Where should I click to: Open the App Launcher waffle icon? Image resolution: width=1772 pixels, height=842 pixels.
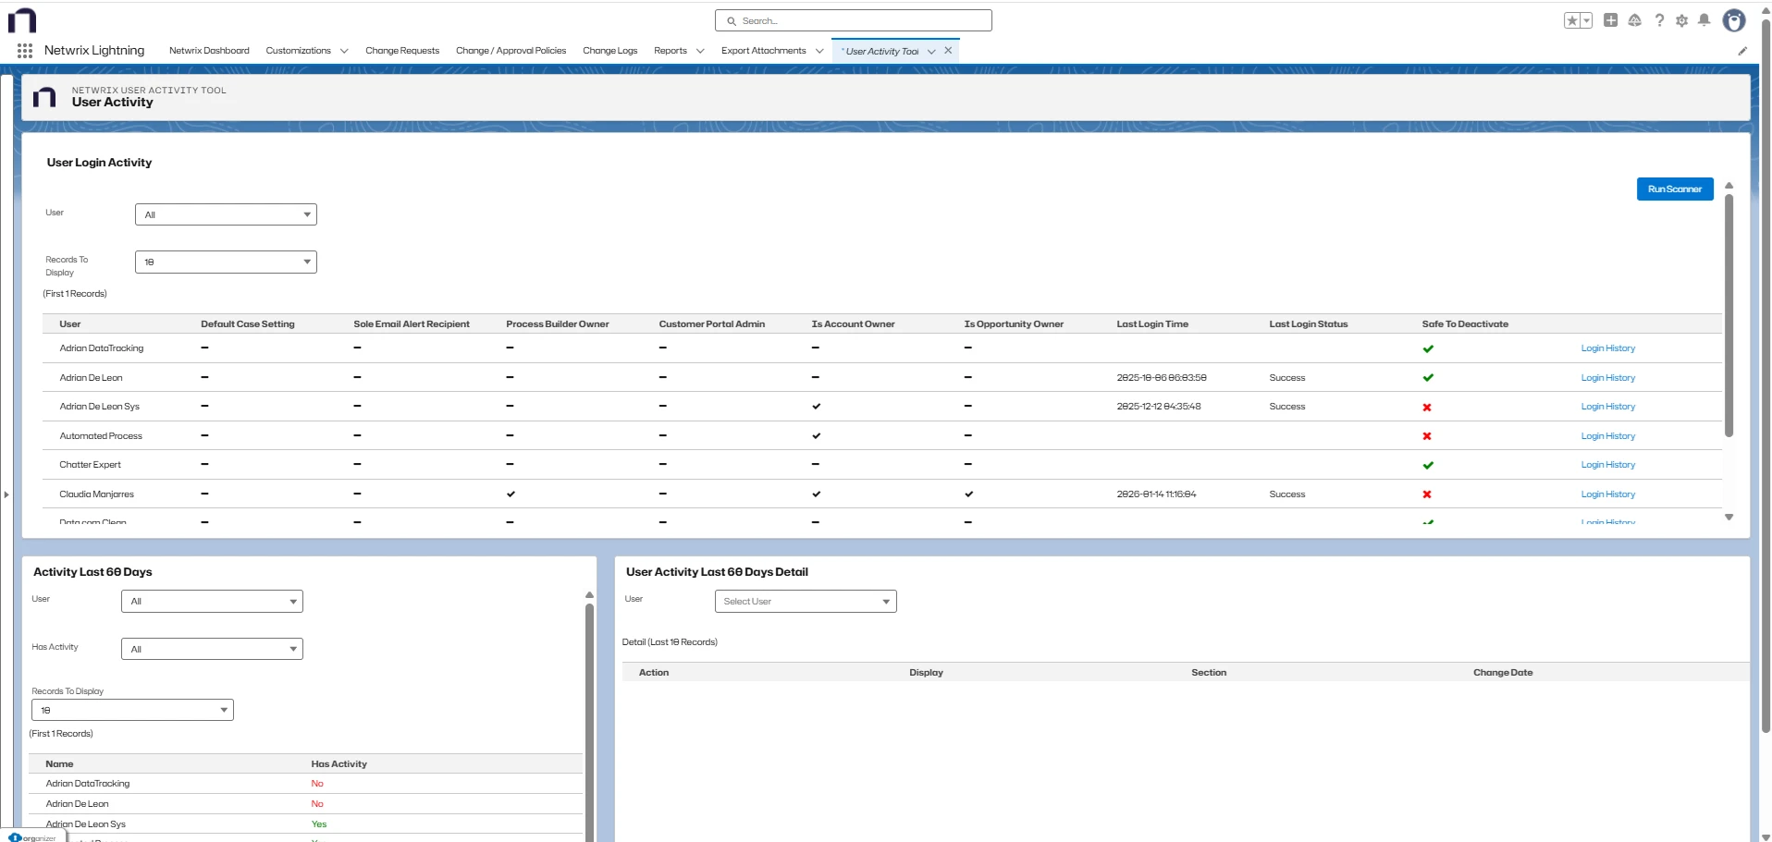pyautogui.click(x=25, y=51)
